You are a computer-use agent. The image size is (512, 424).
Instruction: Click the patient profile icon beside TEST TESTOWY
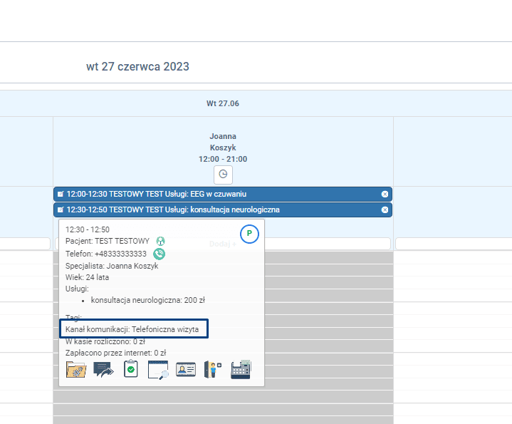(161, 241)
